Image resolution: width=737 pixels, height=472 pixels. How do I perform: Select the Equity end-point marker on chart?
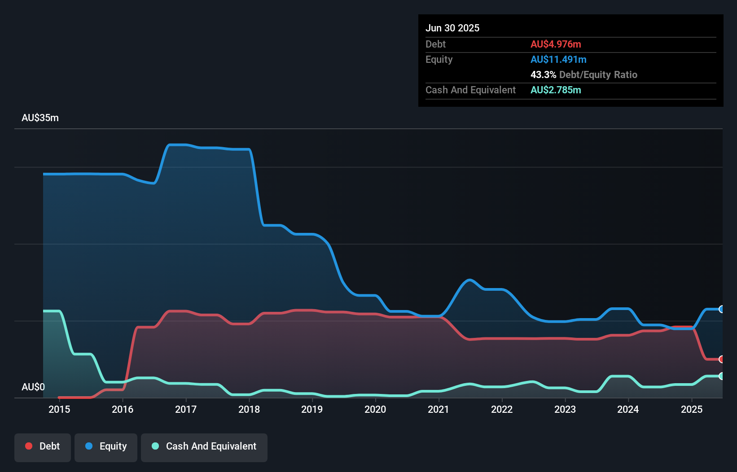coord(722,309)
